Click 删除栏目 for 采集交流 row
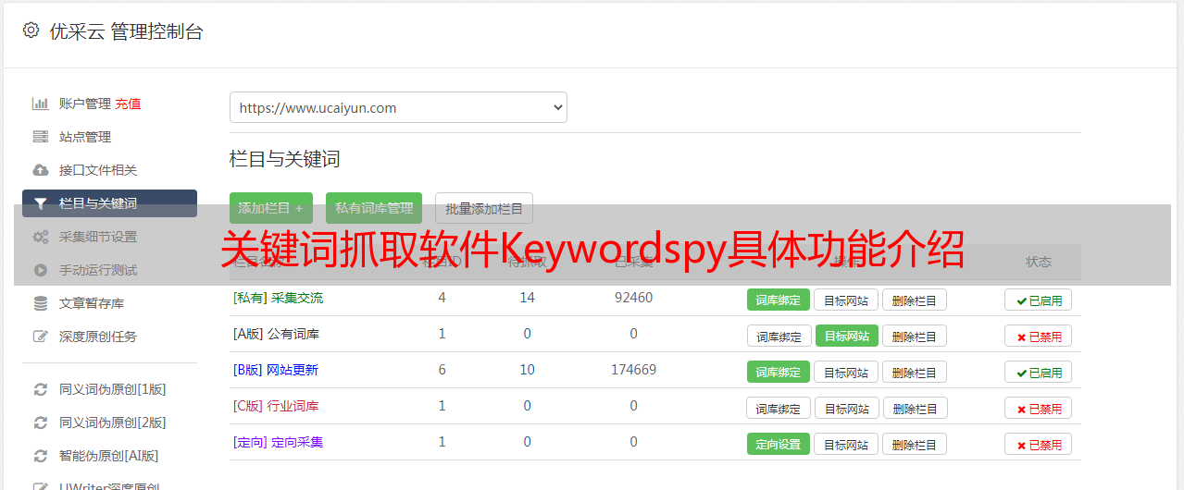The height and width of the screenshot is (490, 1184). click(915, 300)
